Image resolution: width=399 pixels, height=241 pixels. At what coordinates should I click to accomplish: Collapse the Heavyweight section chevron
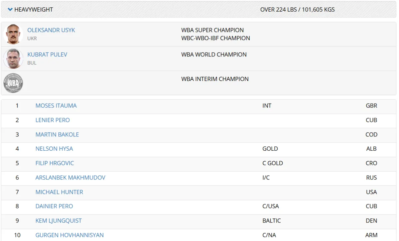coord(10,10)
